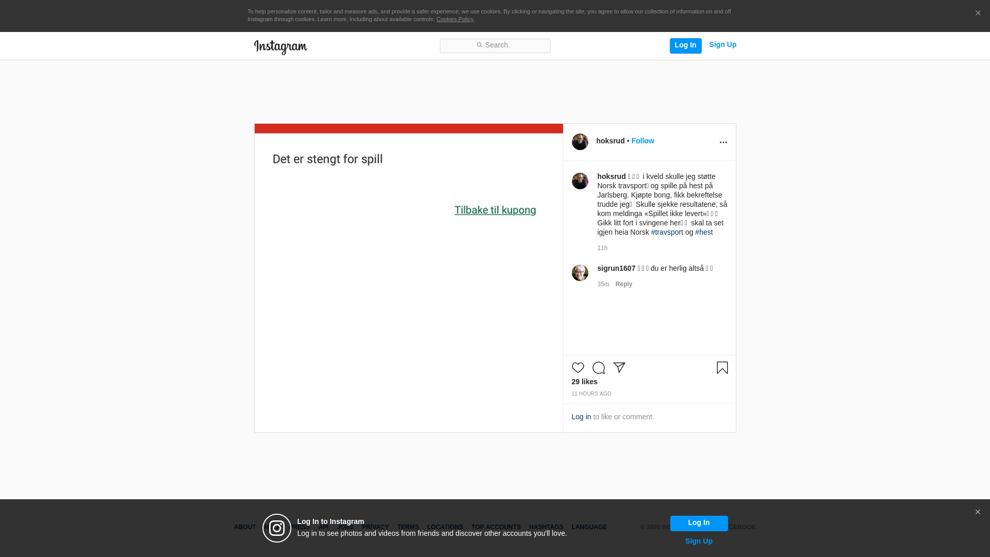Reply to sigrun1607's comment
Viewport: 990px width, 557px height.
pos(623,284)
